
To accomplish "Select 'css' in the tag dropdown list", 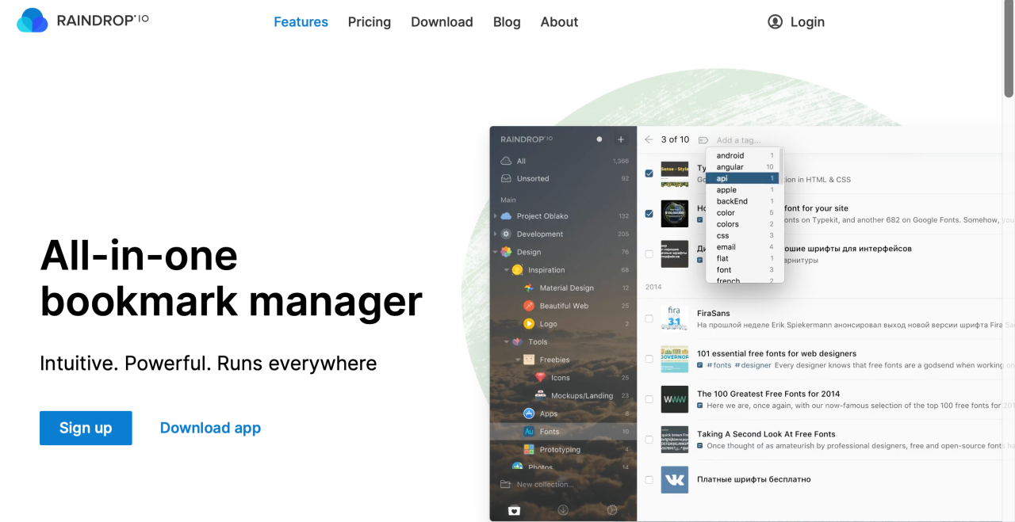I will tap(742, 235).
